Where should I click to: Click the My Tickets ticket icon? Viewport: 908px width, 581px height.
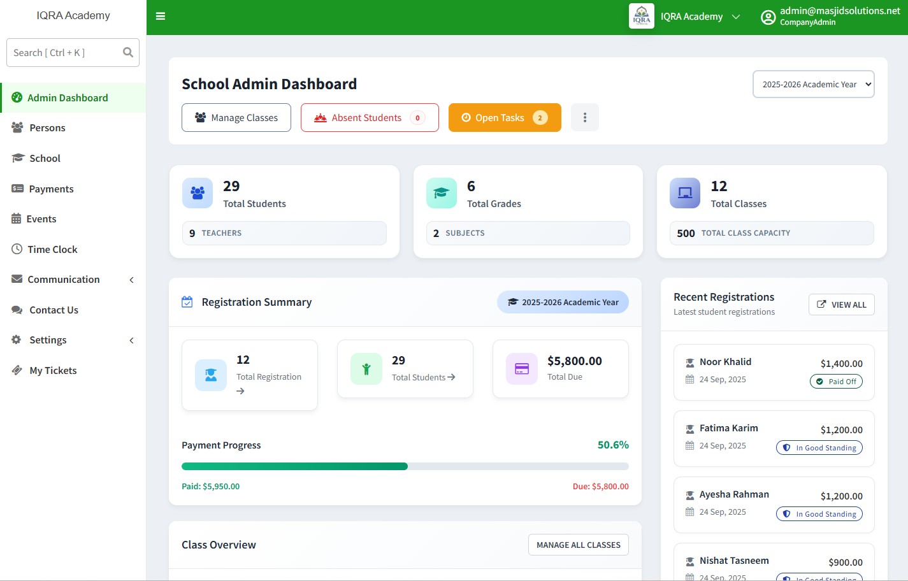(x=17, y=370)
